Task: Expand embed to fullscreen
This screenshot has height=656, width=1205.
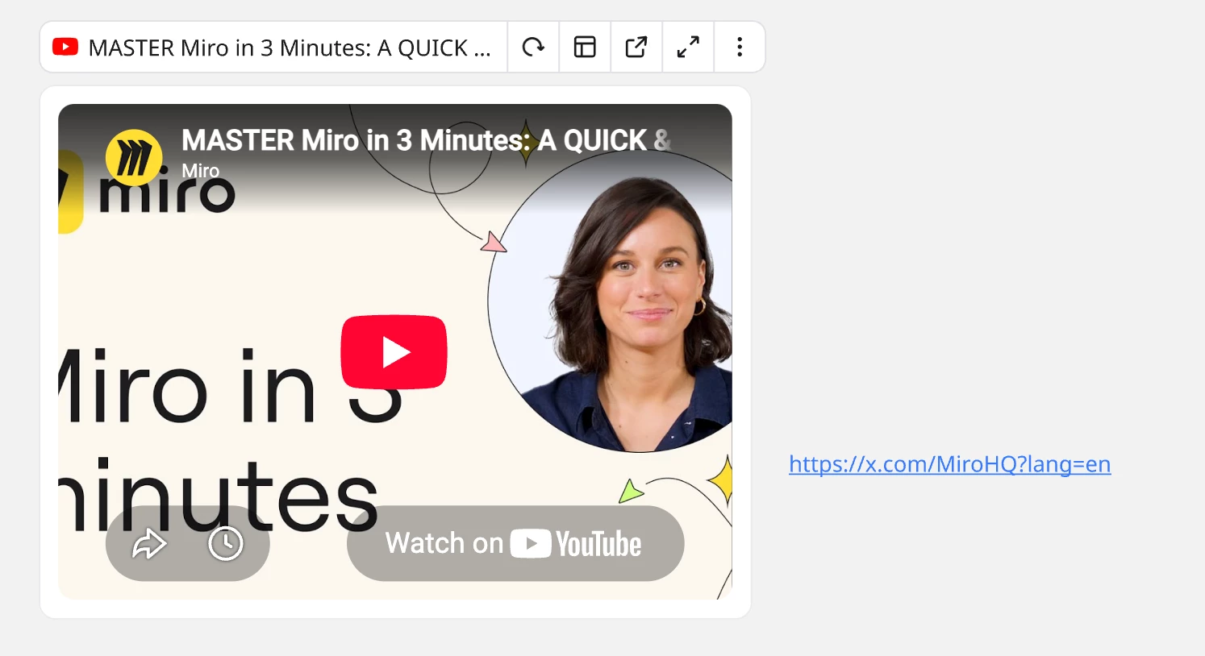Action: pos(688,48)
